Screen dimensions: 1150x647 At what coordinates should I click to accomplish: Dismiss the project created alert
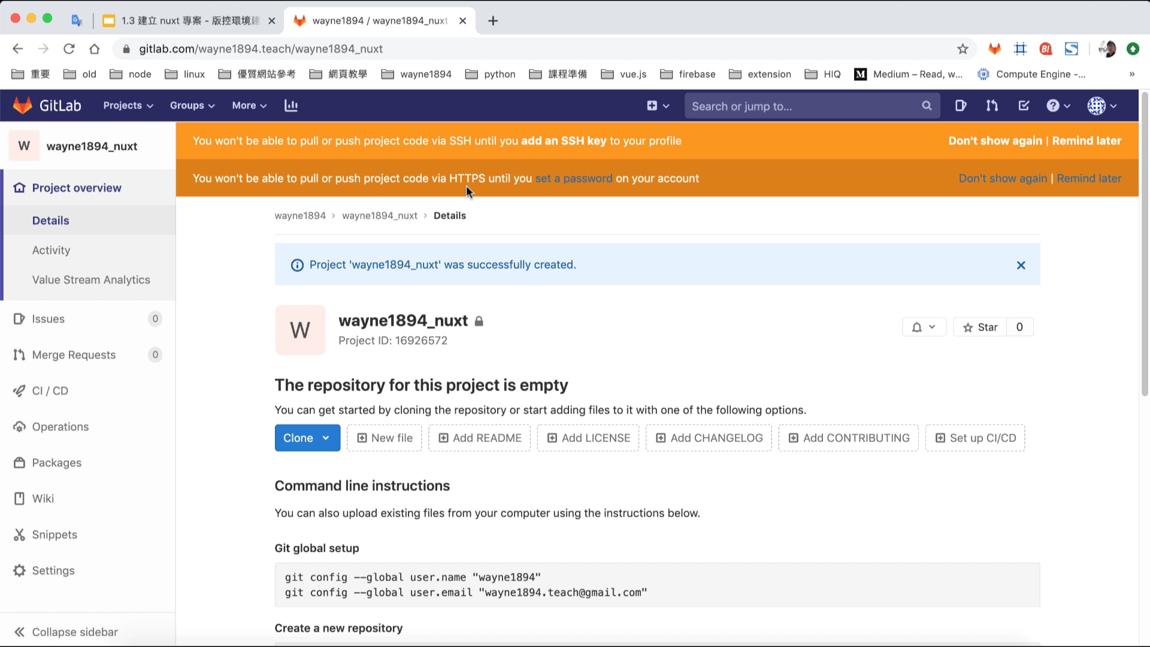click(1021, 265)
